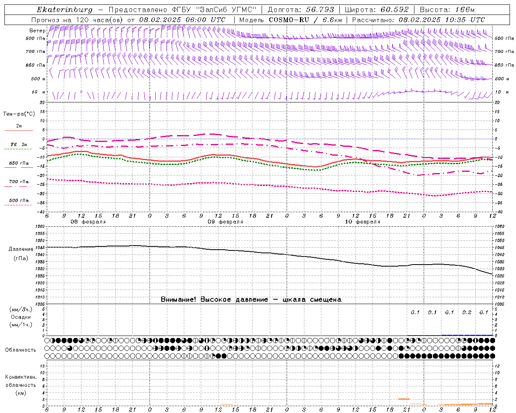The width and height of the screenshot is (516, 413).
Task: Click the forecast start 08.02.2025 06:00 UTC
Action: click(182, 20)
